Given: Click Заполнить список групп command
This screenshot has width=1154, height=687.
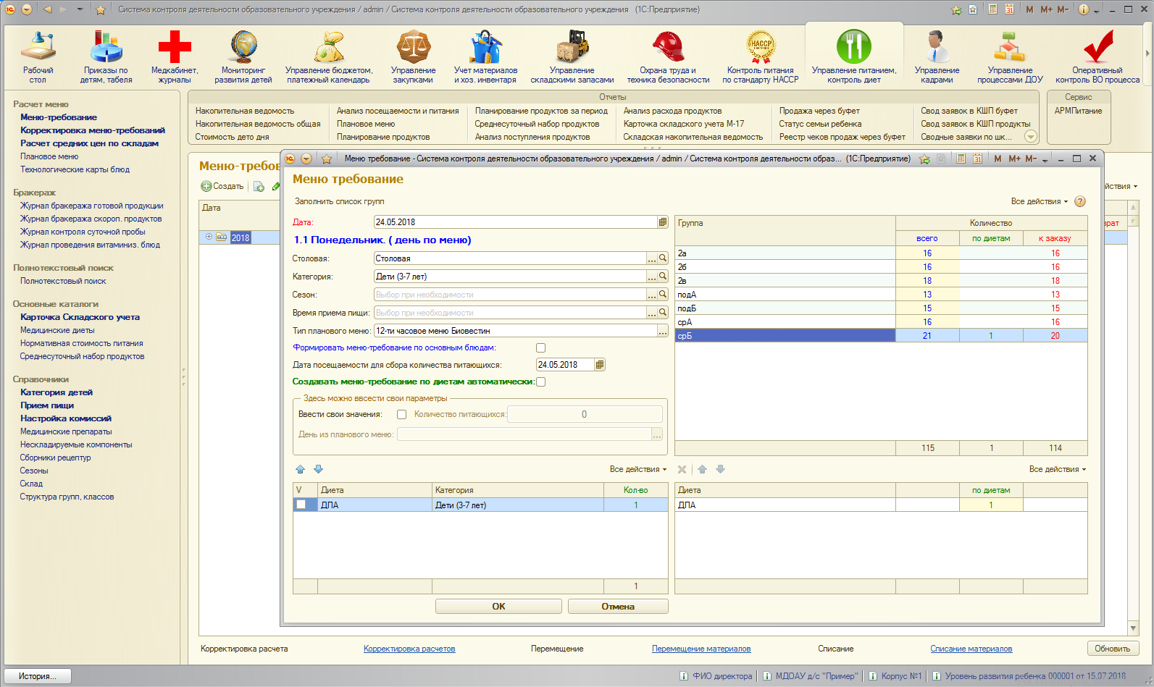Looking at the screenshot, I should pyautogui.click(x=340, y=201).
